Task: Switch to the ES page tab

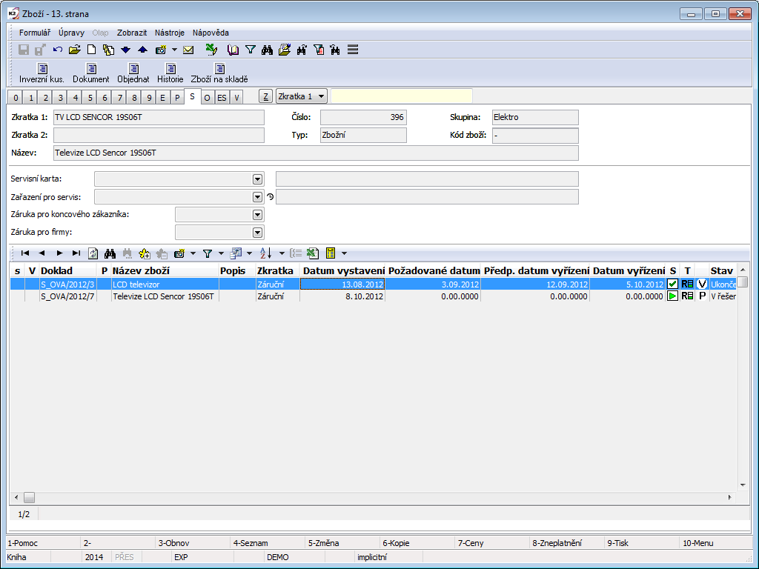Action: [x=222, y=98]
